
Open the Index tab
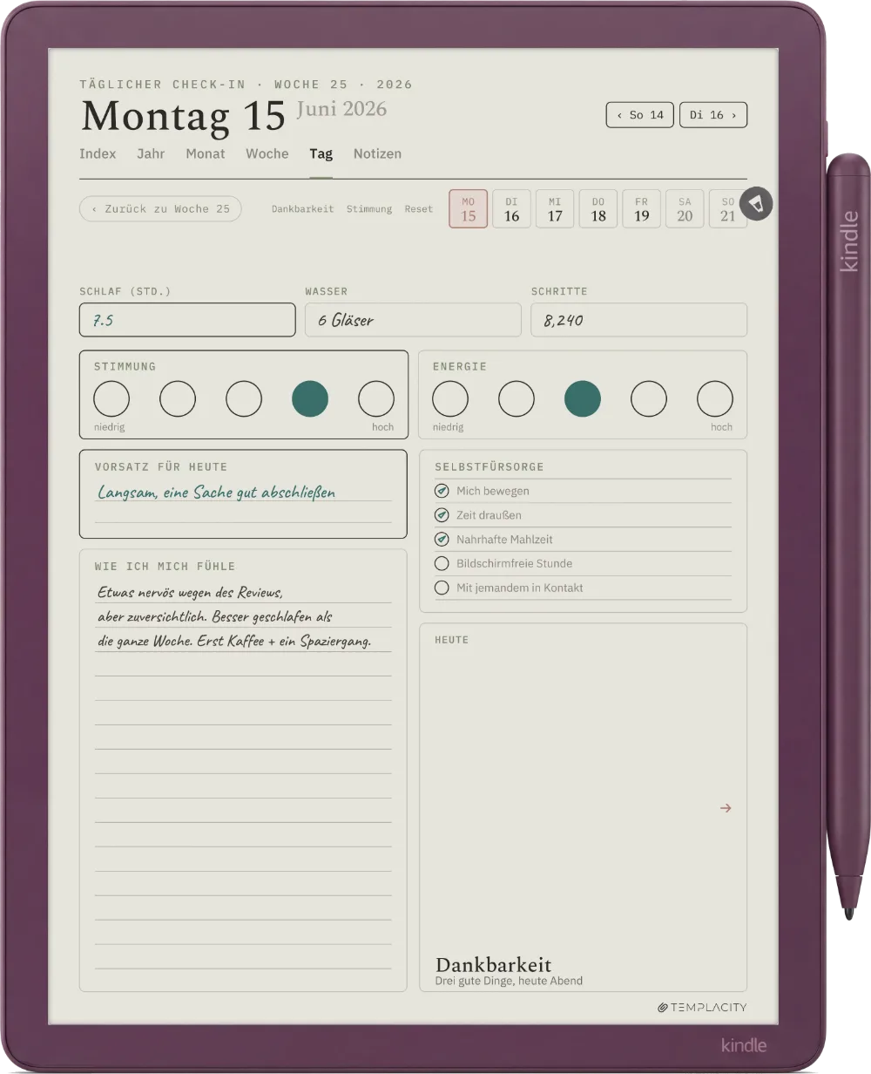point(98,153)
